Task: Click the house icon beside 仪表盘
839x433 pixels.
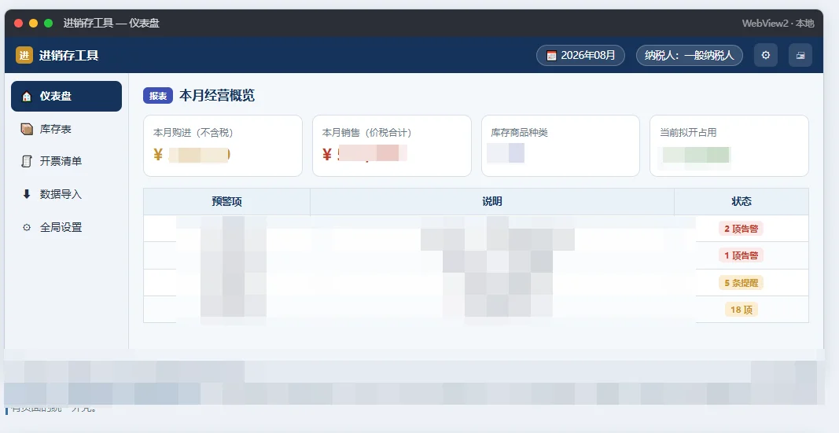Action: point(26,96)
